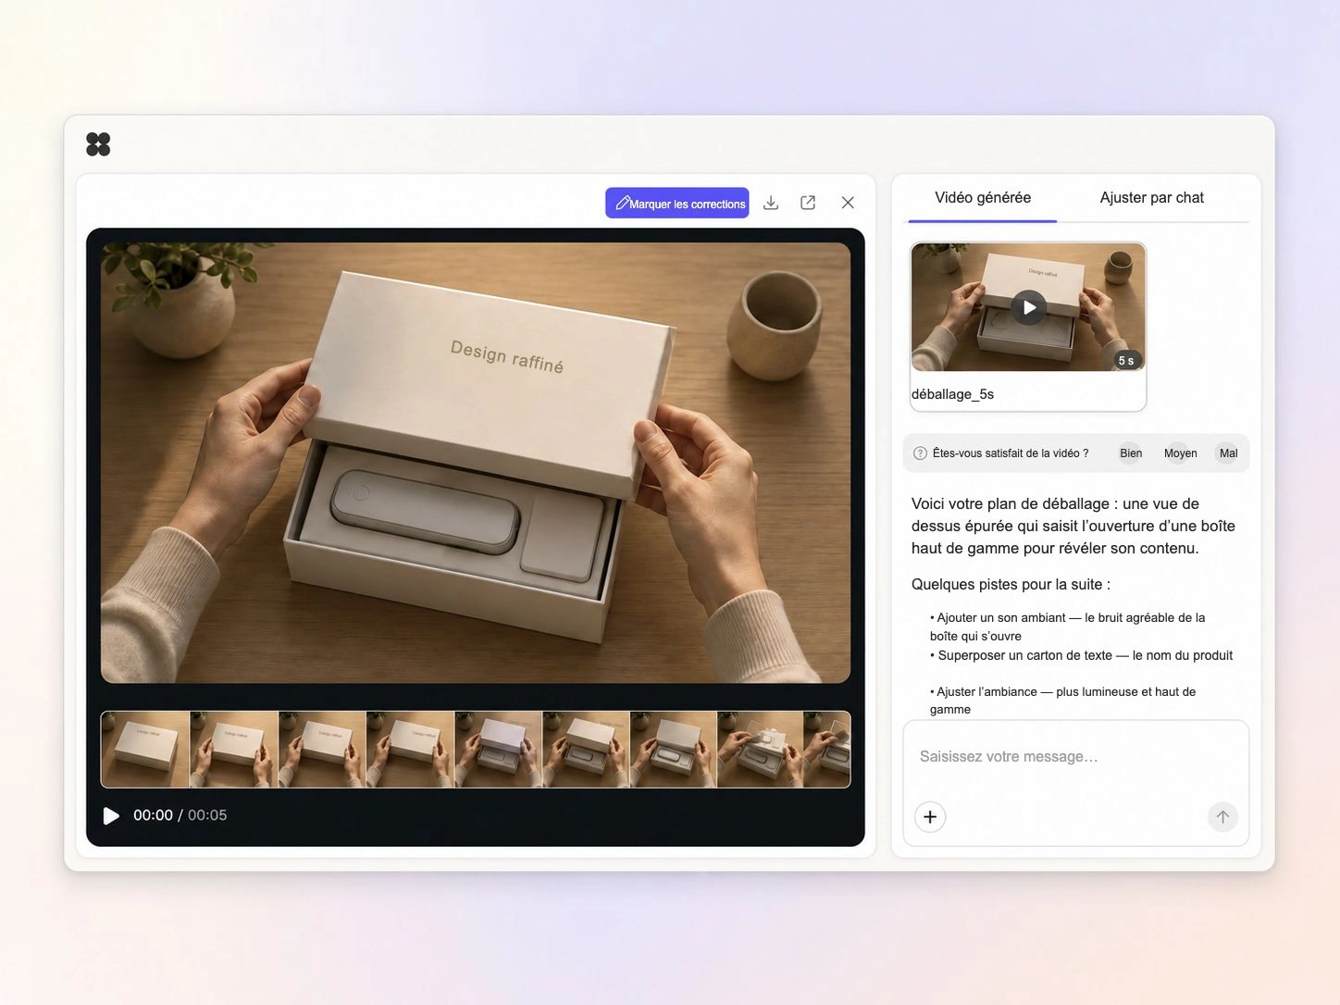Click the 5 s duration badge on thumbnail

1126,361
